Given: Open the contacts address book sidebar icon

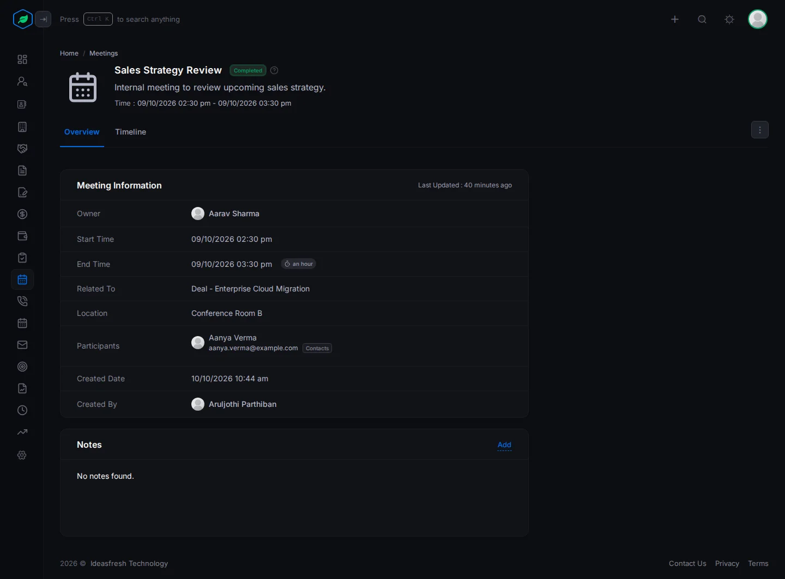Looking at the screenshot, I should tap(22, 104).
